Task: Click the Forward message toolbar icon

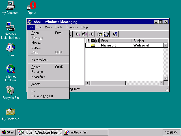Action: point(91,34)
